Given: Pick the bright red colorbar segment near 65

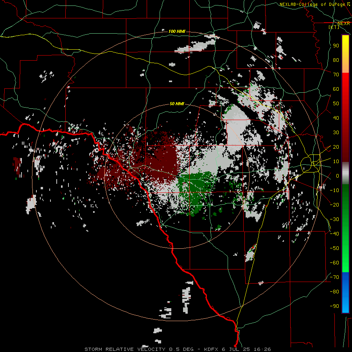Looking at the screenshot, I should (x=345, y=82).
